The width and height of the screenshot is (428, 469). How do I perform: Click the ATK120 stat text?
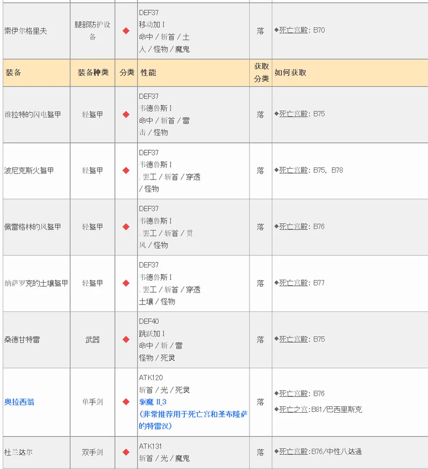click(x=151, y=378)
